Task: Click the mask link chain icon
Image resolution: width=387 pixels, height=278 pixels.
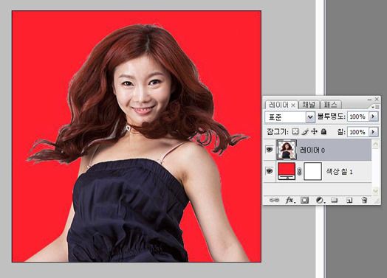Action: [299, 171]
